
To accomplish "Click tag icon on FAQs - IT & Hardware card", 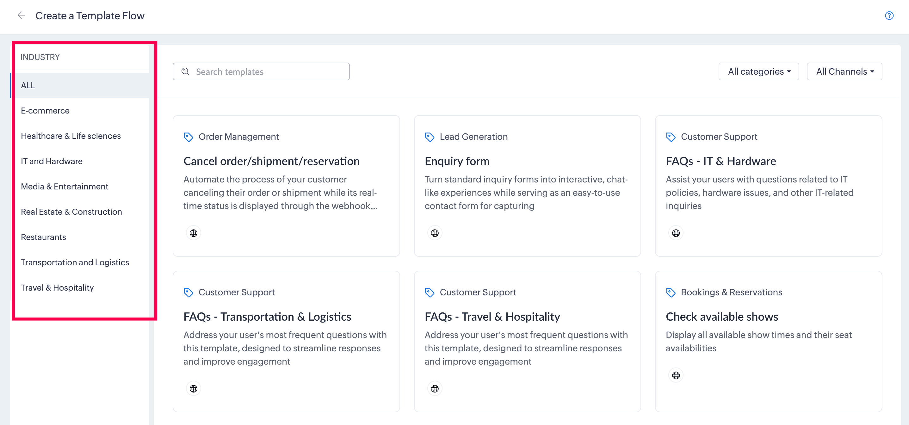I will pyautogui.click(x=671, y=137).
